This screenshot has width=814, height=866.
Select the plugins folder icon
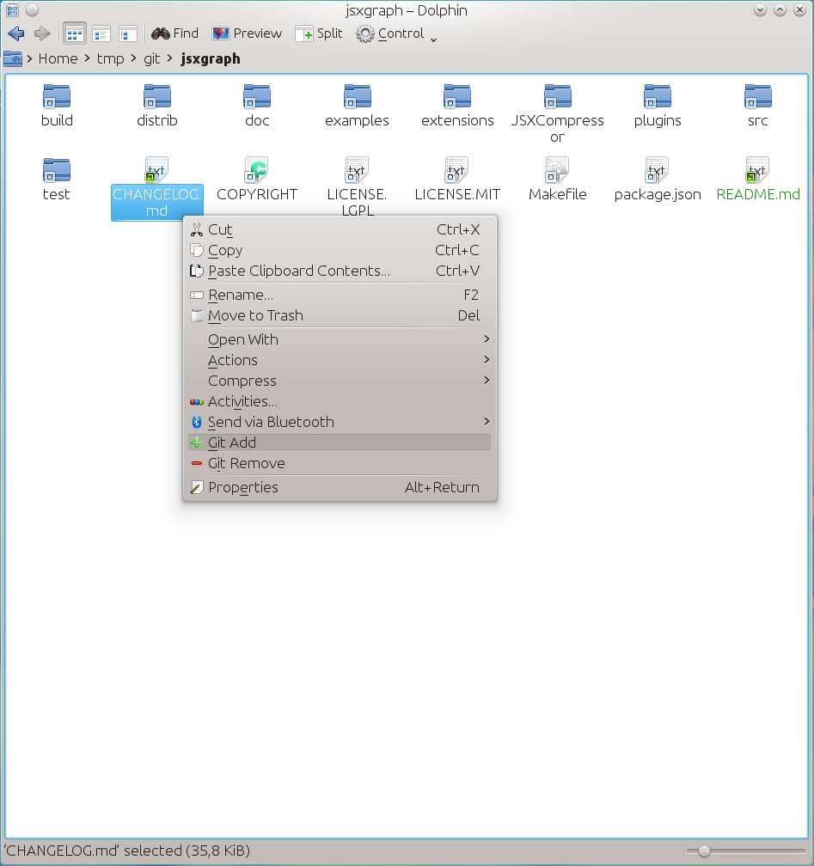(x=658, y=96)
